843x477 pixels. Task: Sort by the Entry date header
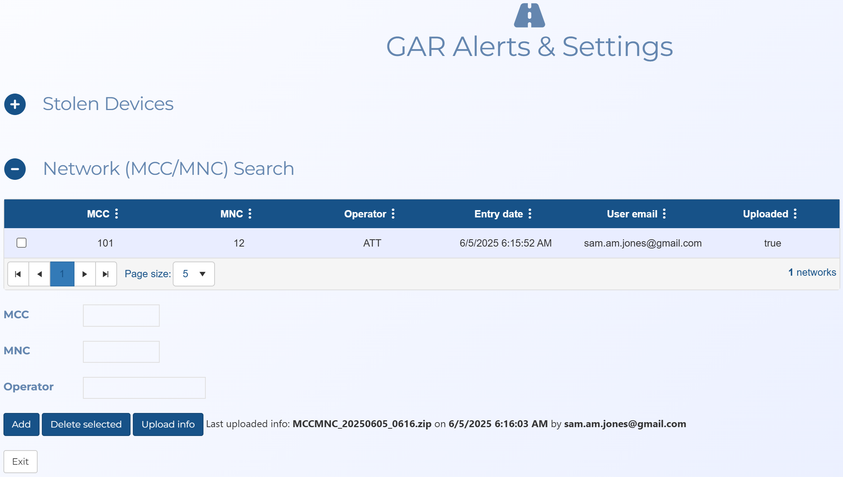498,214
